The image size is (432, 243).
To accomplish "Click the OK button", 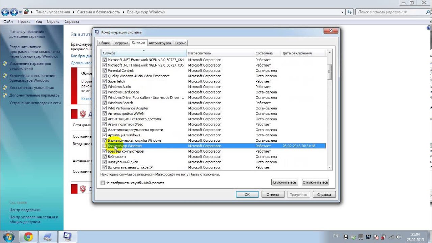I will tap(247, 195).
